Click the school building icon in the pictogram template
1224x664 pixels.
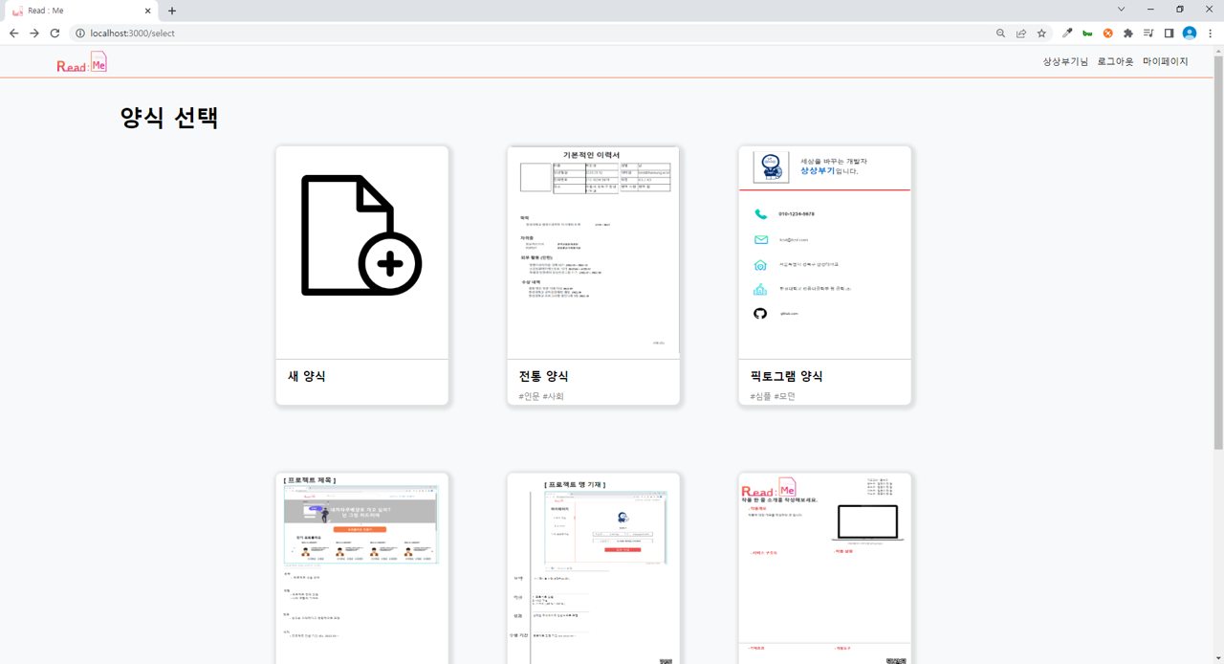760,289
